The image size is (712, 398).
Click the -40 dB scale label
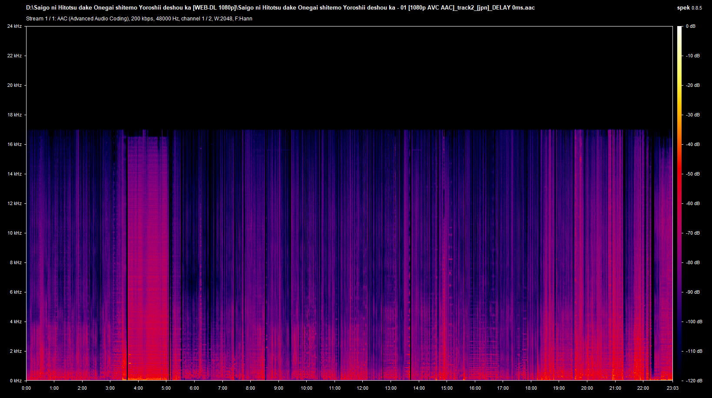(693, 145)
